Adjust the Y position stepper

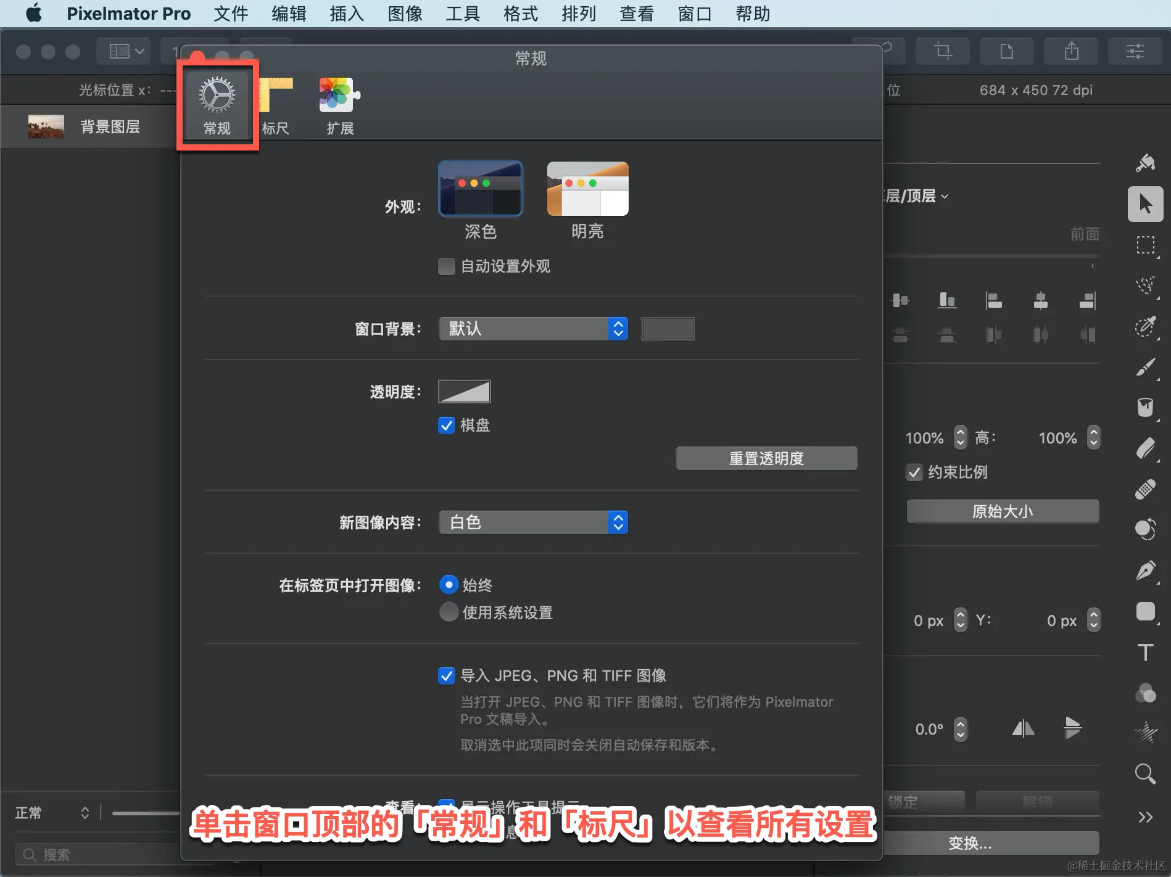(x=1093, y=620)
